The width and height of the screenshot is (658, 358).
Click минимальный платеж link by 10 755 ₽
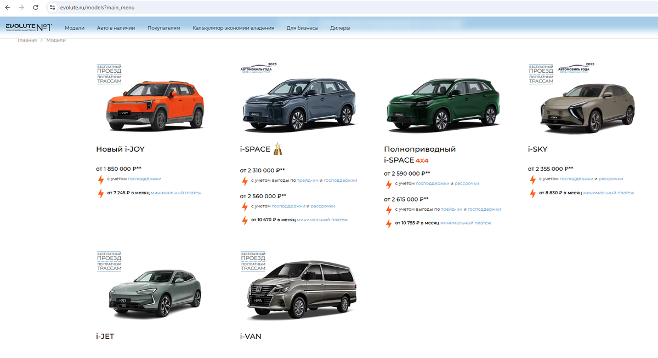(466, 223)
